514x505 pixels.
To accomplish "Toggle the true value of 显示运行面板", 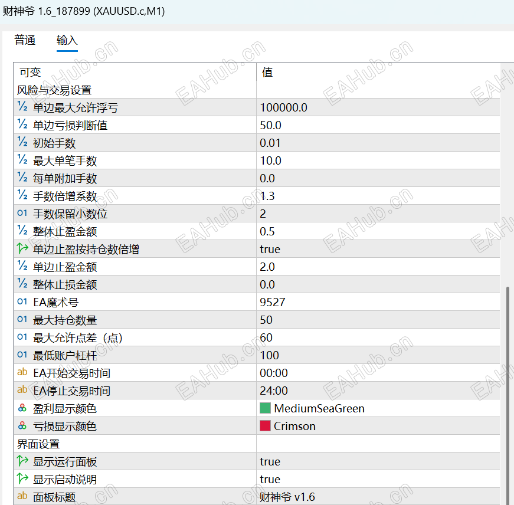I will coord(270,462).
